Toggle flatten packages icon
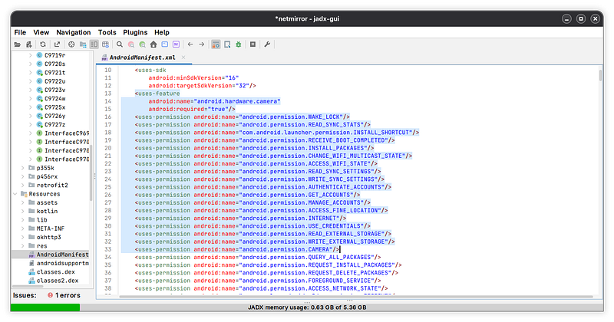Screen dimensions: 614x322 click(x=83, y=44)
